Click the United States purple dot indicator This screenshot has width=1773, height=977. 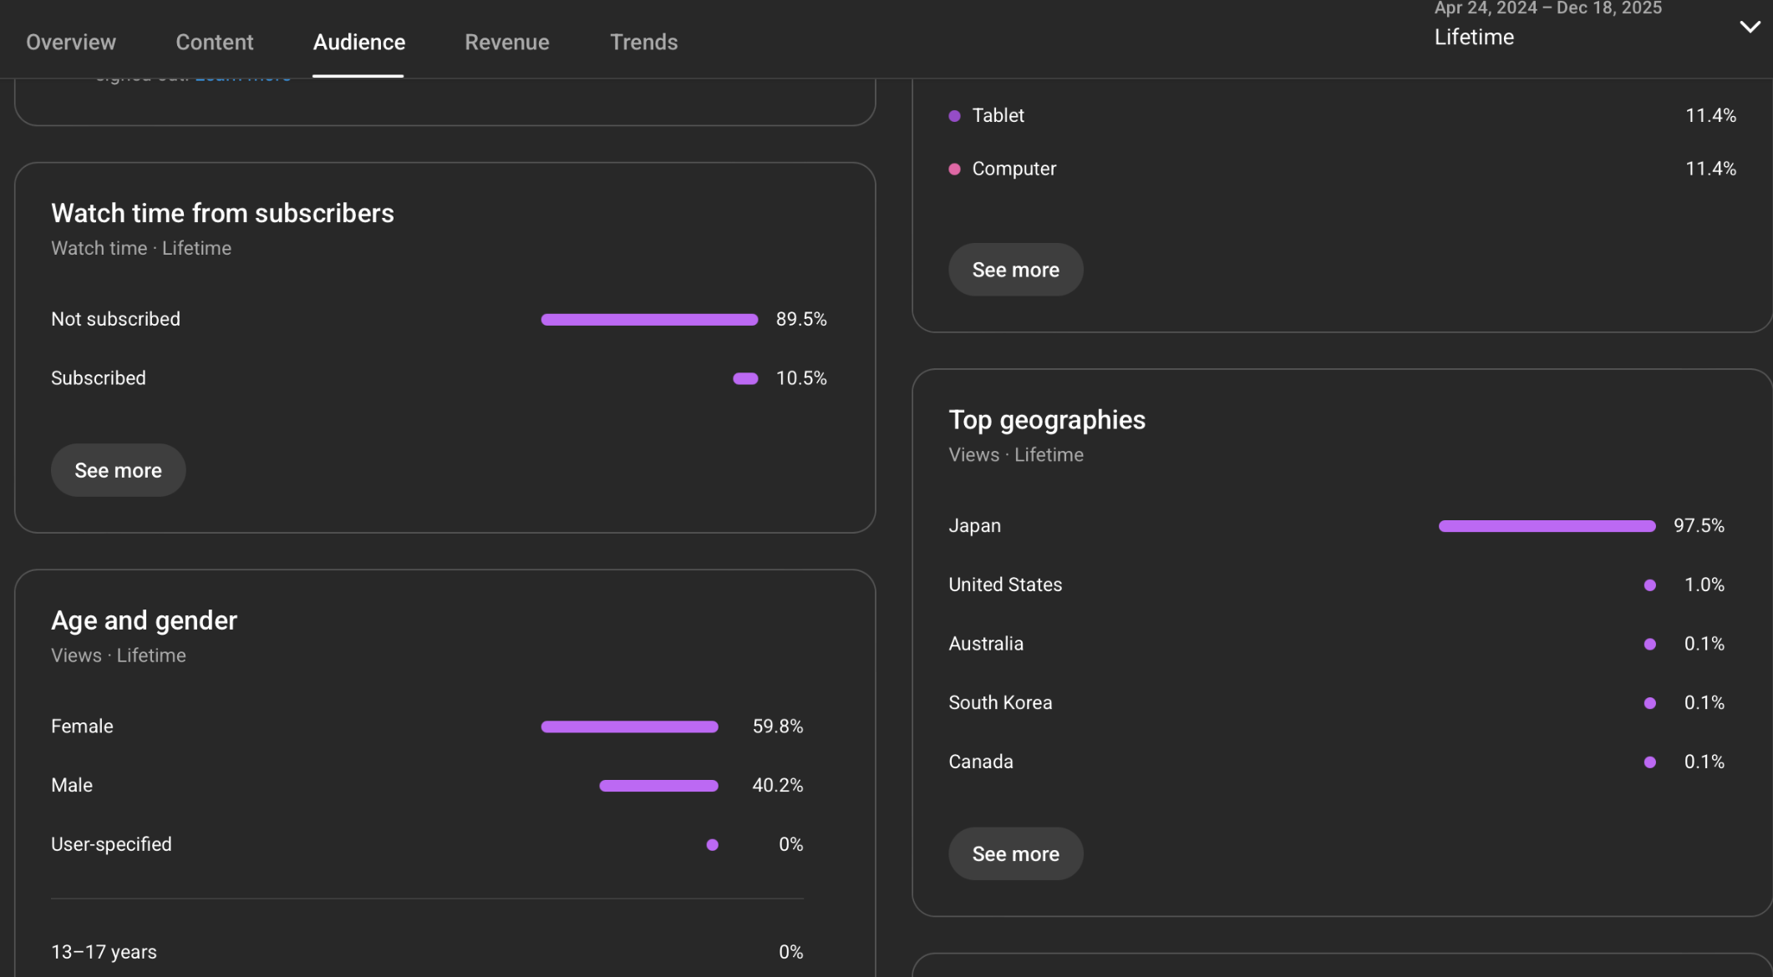[x=1649, y=585]
